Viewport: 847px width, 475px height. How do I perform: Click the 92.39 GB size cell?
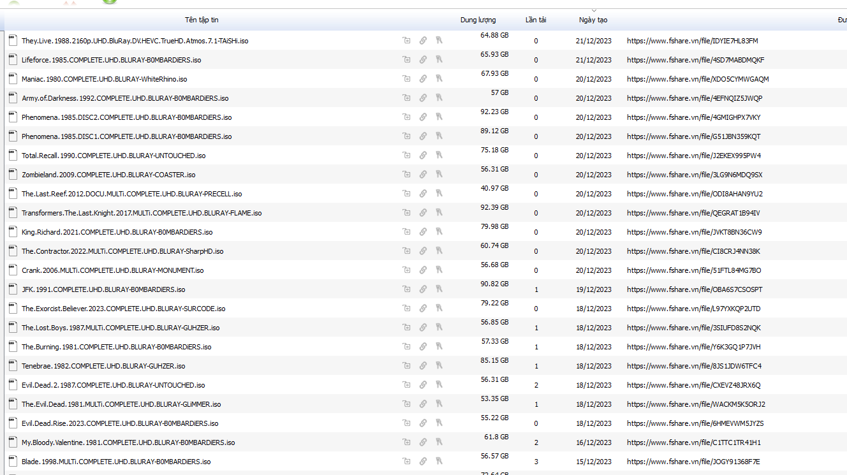click(x=494, y=207)
